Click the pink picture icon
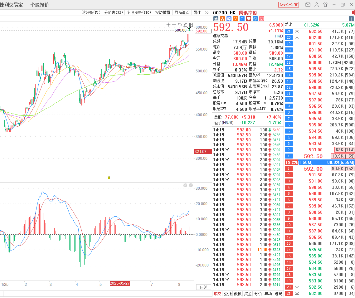Viewport: 355px width, 298px height. click(x=262, y=19)
